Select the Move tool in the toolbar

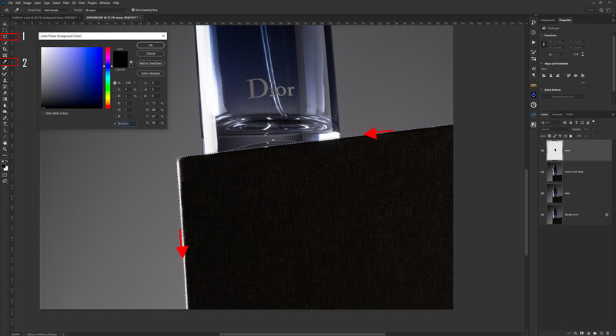tap(5, 25)
